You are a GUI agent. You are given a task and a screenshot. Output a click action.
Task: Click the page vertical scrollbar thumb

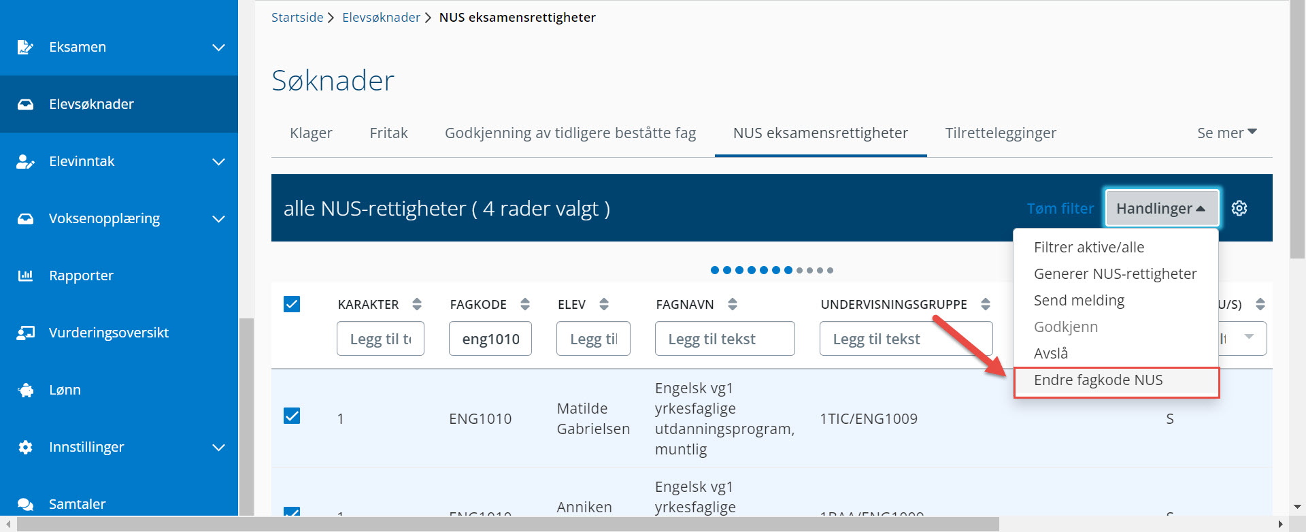(1297, 129)
